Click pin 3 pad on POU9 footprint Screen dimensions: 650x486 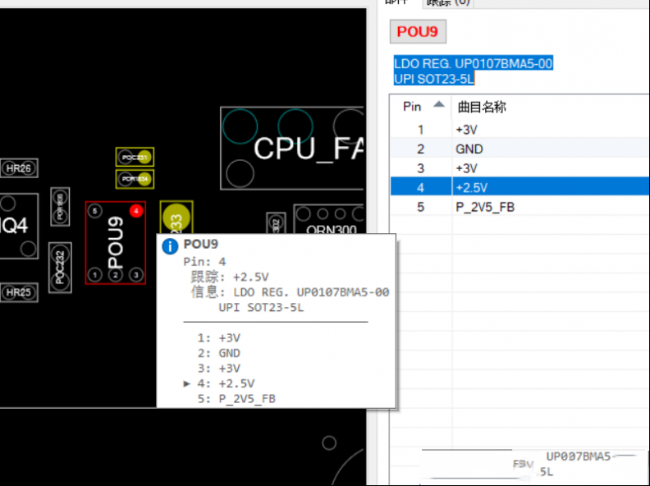[136, 274]
